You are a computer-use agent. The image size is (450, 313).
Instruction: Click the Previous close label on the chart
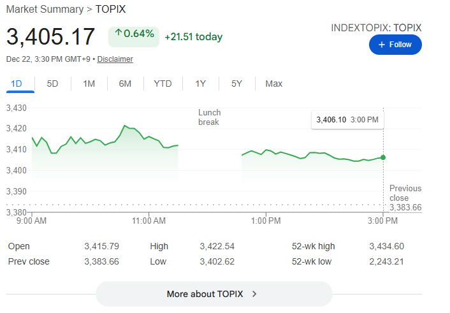tap(405, 193)
